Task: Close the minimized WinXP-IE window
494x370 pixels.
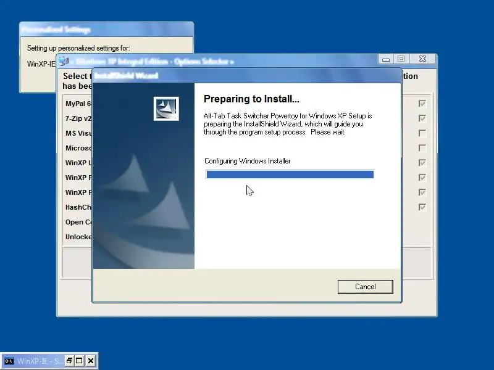Action: 91,361
